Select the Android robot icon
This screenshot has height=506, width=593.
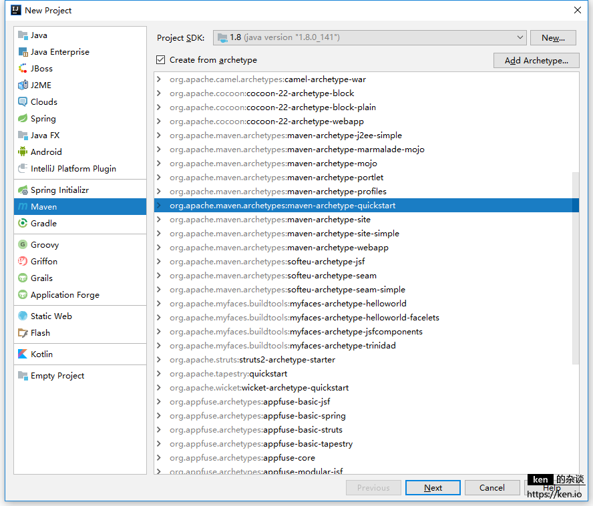coord(23,152)
